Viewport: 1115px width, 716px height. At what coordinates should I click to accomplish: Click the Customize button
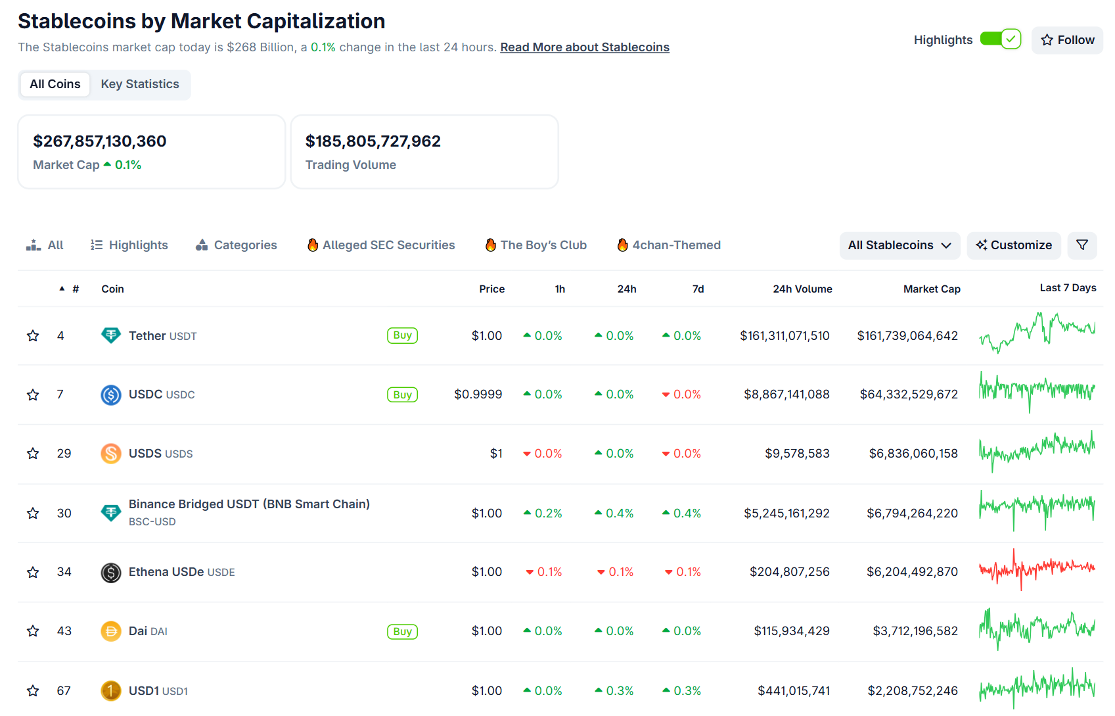(1014, 245)
